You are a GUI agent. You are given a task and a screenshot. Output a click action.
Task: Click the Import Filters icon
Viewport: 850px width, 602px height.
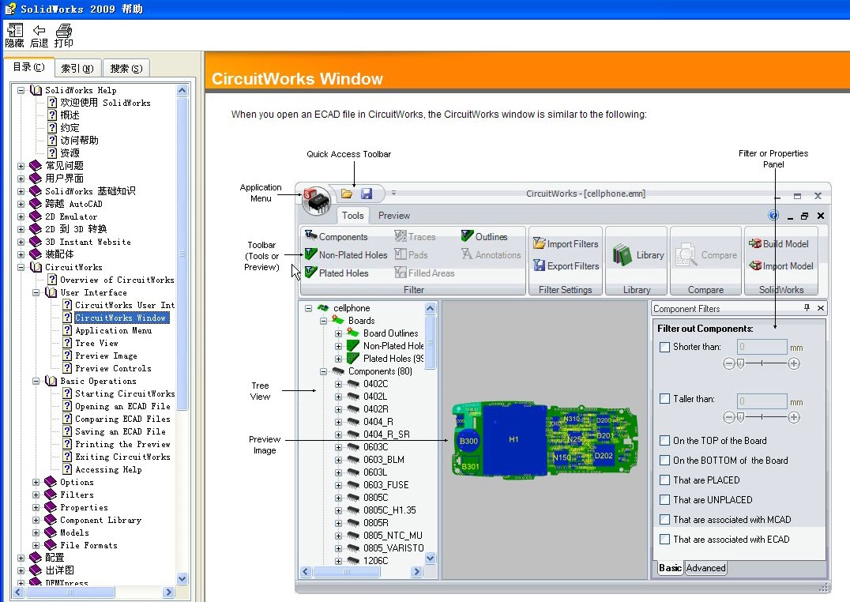[x=539, y=243]
